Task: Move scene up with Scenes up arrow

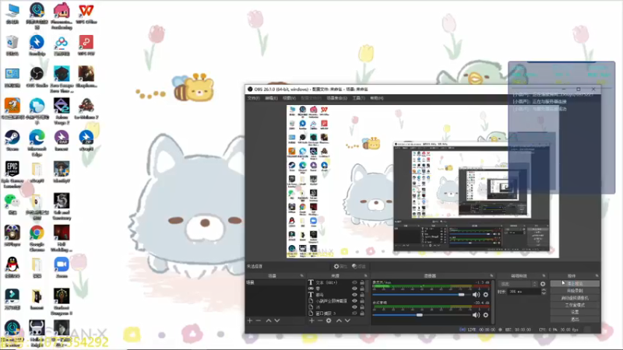Action: pyautogui.click(x=269, y=320)
